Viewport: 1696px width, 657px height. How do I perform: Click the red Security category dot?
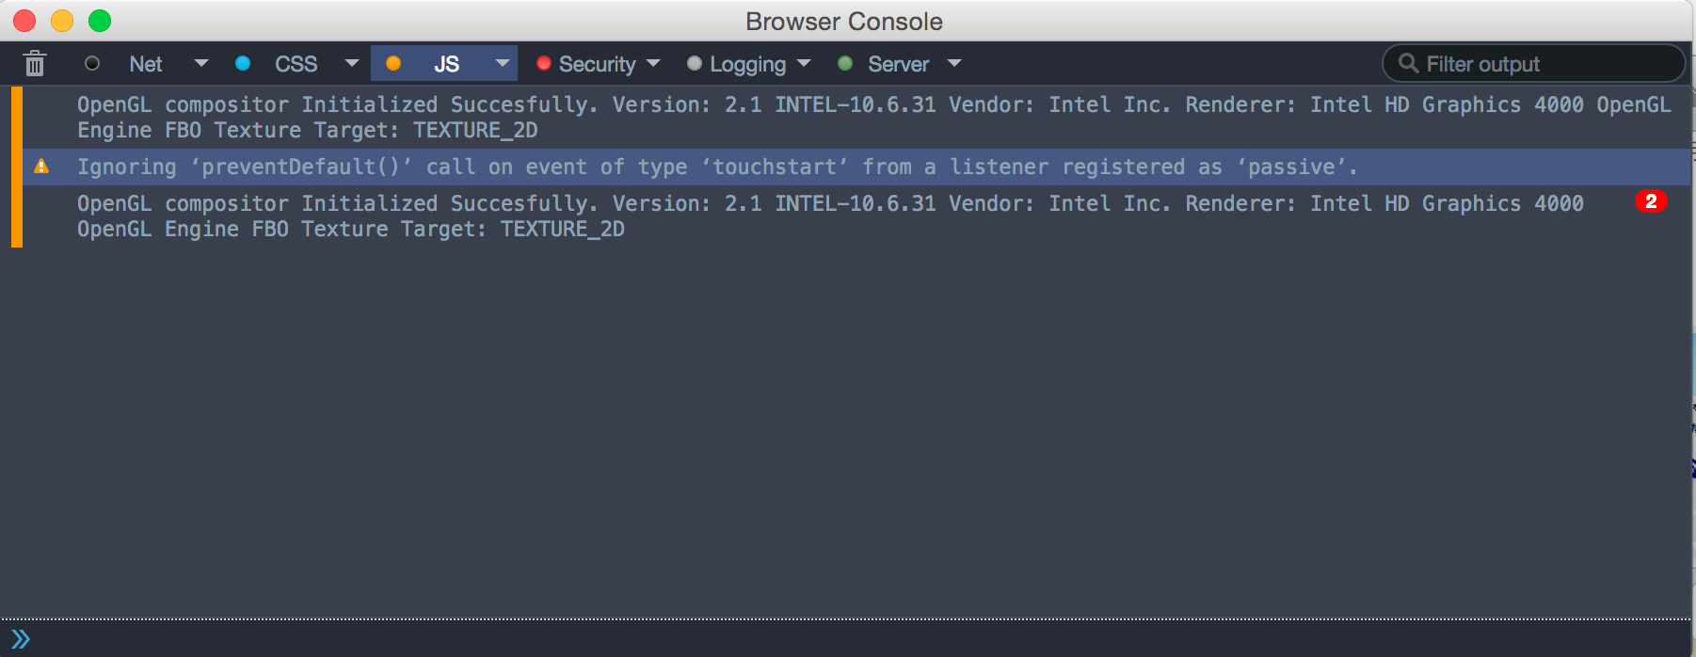pos(543,63)
